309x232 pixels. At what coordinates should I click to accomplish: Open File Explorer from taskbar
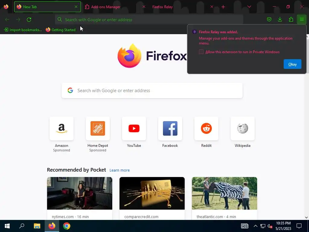point(37,226)
